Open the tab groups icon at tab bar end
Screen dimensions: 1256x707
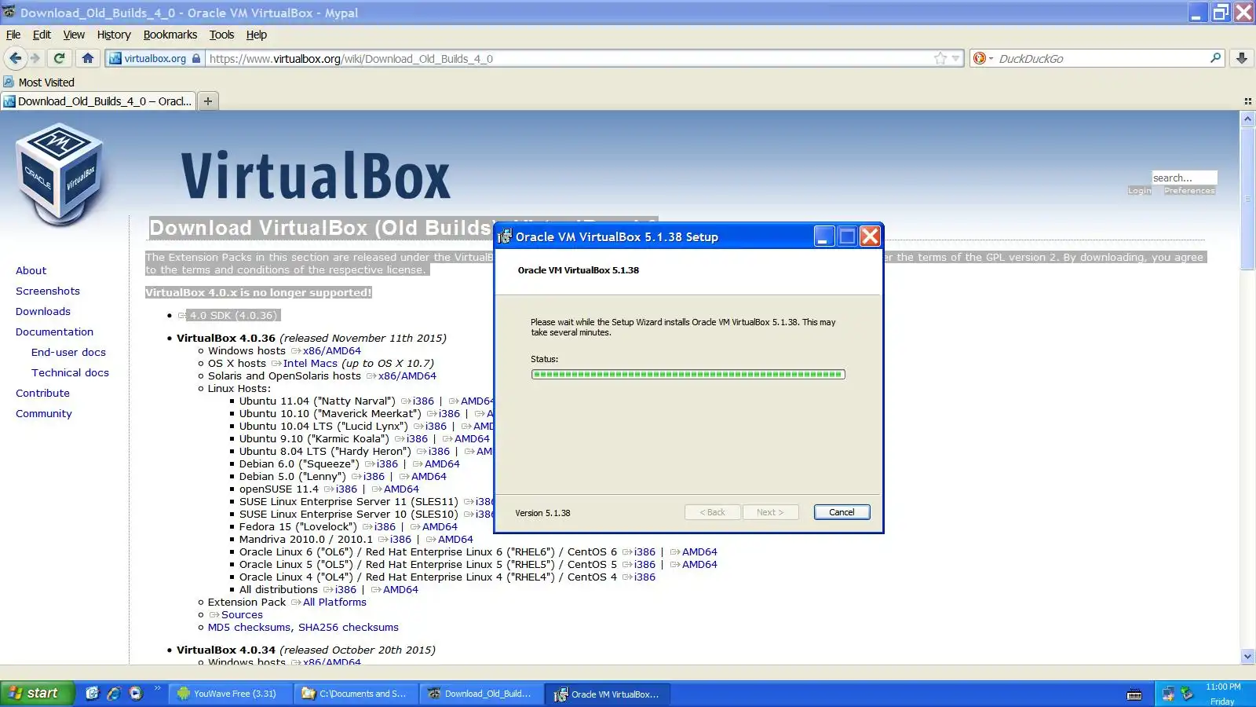point(1247,101)
